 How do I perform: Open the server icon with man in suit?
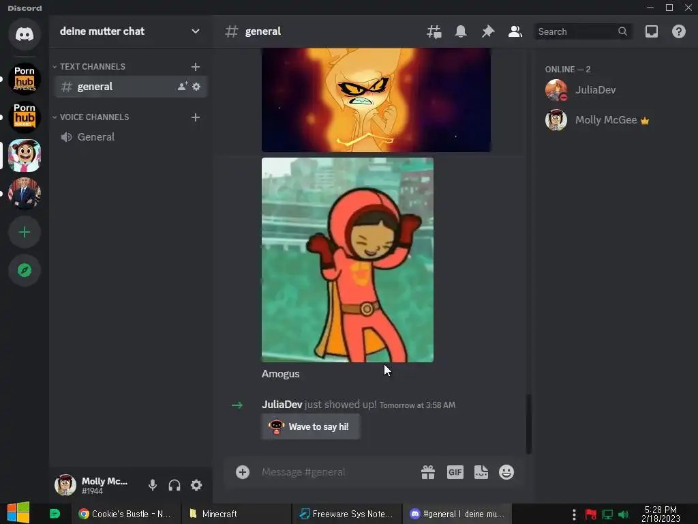coord(25,194)
